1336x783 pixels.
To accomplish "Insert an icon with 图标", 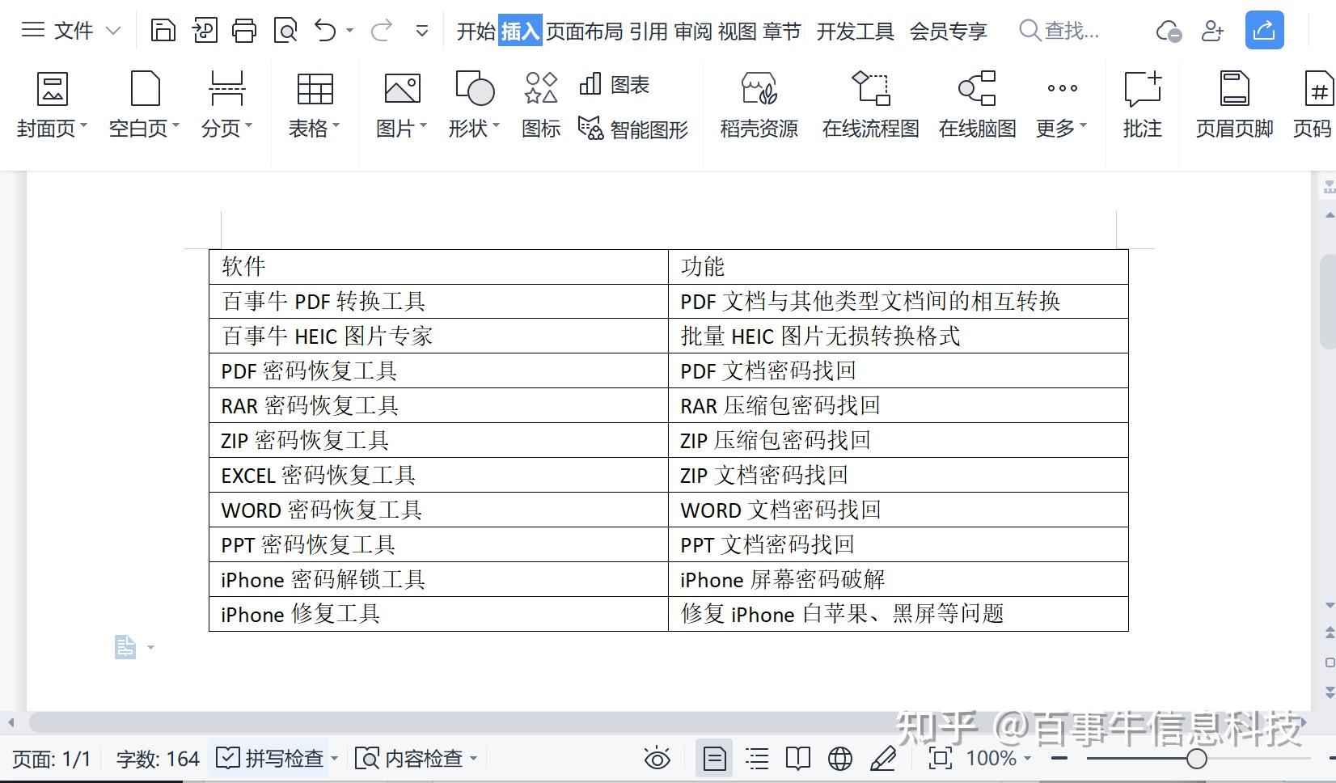I will [x=541, y=105].
